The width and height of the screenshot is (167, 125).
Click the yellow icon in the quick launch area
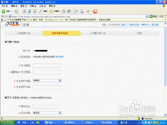(38, 122)
